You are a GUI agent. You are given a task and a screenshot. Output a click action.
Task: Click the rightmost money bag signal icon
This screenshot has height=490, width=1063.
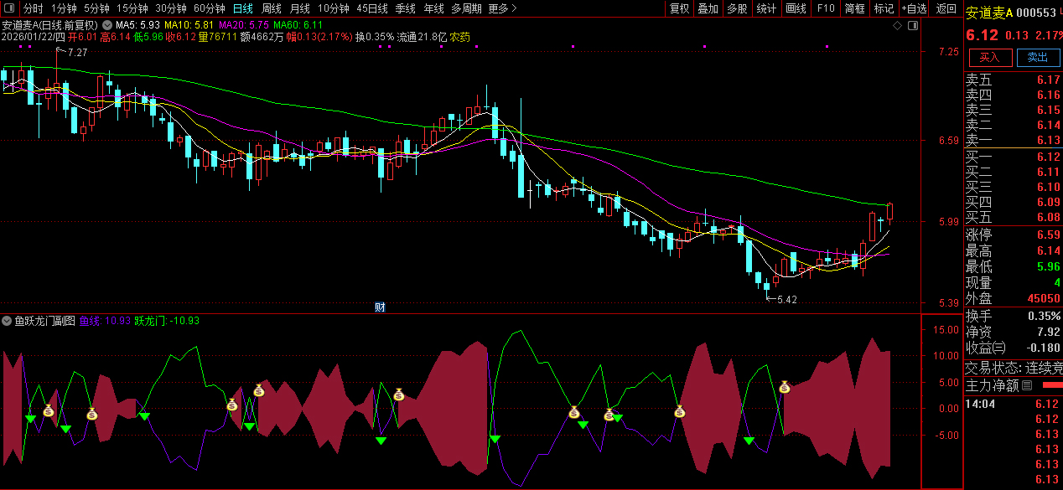coord(785,387)
